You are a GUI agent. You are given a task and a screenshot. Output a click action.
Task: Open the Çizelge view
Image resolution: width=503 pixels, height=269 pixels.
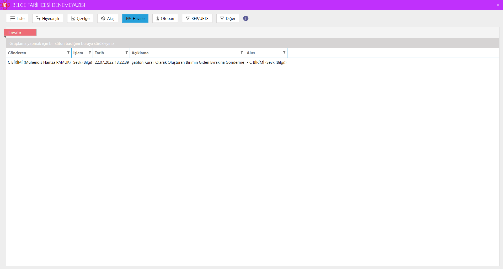80,18
